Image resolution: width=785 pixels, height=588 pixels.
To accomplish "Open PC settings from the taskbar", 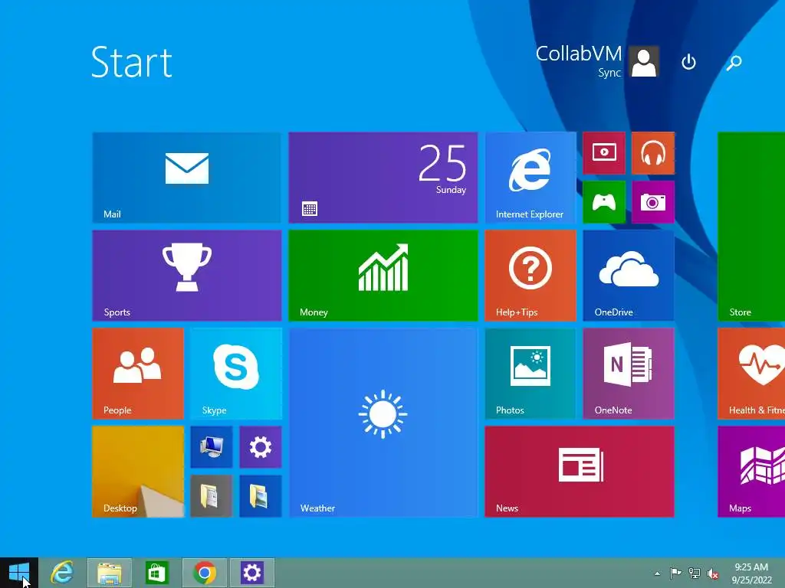I will tap(251, 573).
